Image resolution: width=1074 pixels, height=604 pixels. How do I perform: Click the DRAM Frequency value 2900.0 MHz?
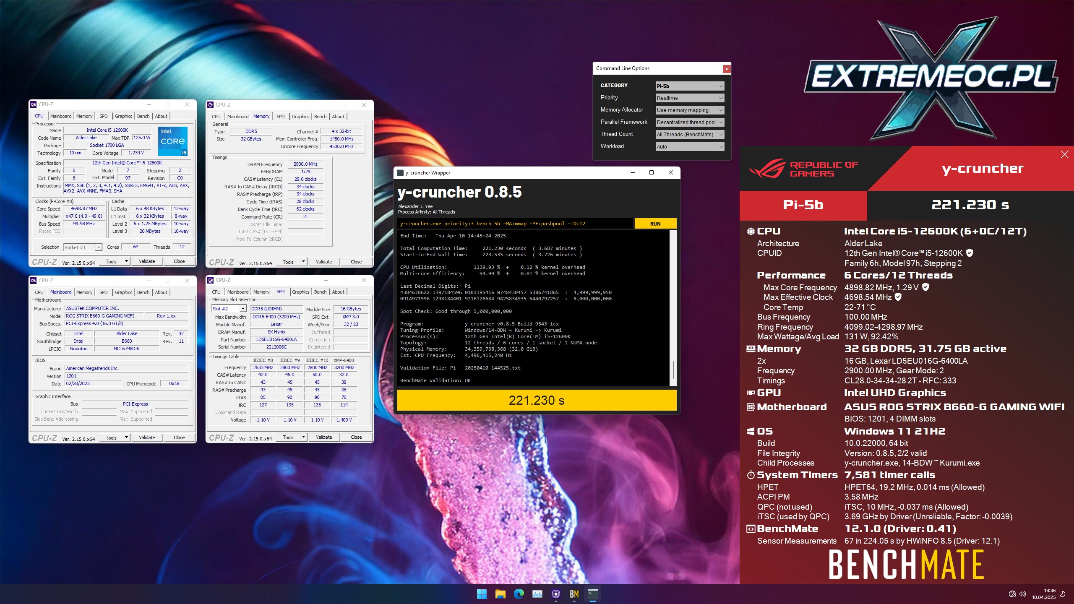[305, 164]
